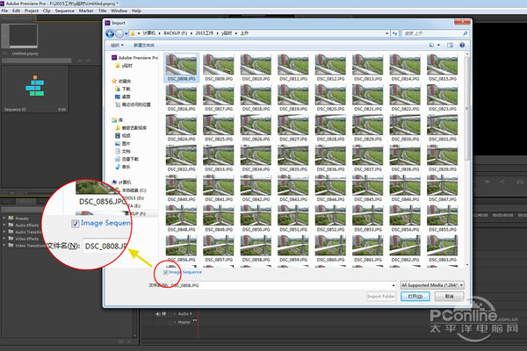527x351 pixels.
Task: Click the Sequence 02 icon in Project panel
Action: [x=34, y=89]
